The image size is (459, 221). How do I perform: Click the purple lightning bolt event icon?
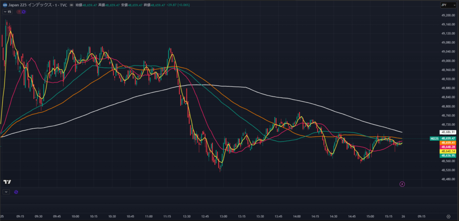(x=402, y=184)
